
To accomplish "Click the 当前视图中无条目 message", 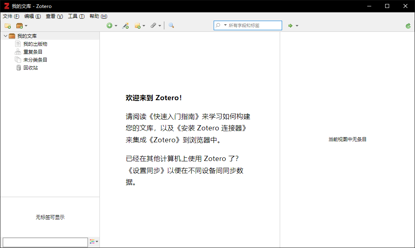I will coord(347,139).
